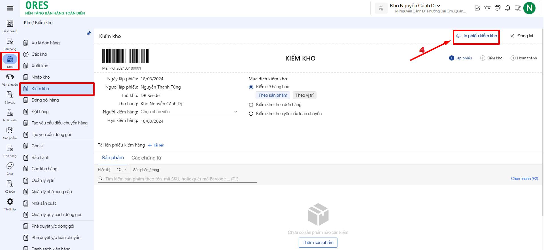This screenshot has height=250, width=544.
Task: Click Thêm sản phẩm button
Action: 318,243
